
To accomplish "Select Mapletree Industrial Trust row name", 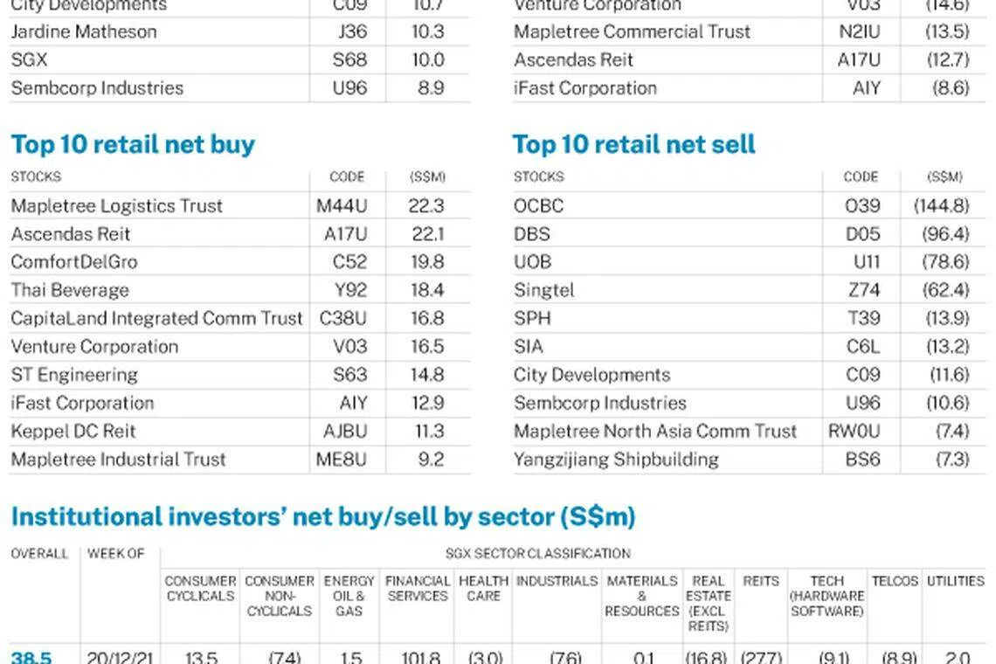I will click(118, 460).
